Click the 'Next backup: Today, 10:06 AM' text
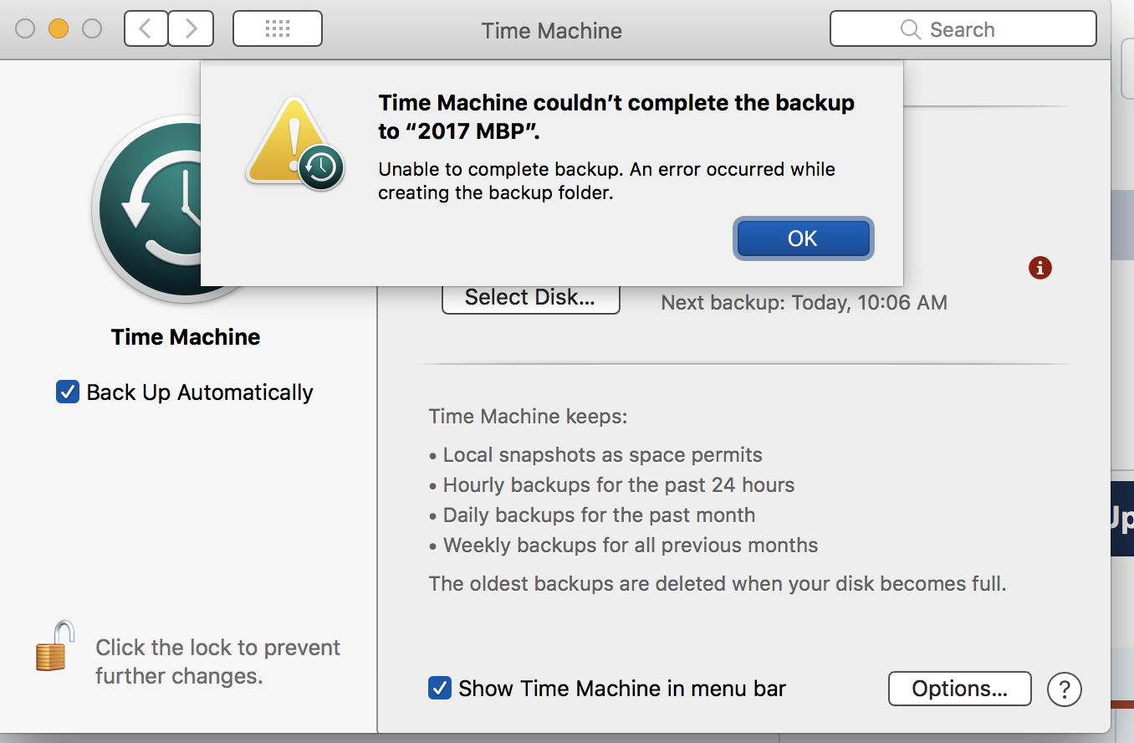The height and width of the screenshot is (743, 1134). [804, 303]
